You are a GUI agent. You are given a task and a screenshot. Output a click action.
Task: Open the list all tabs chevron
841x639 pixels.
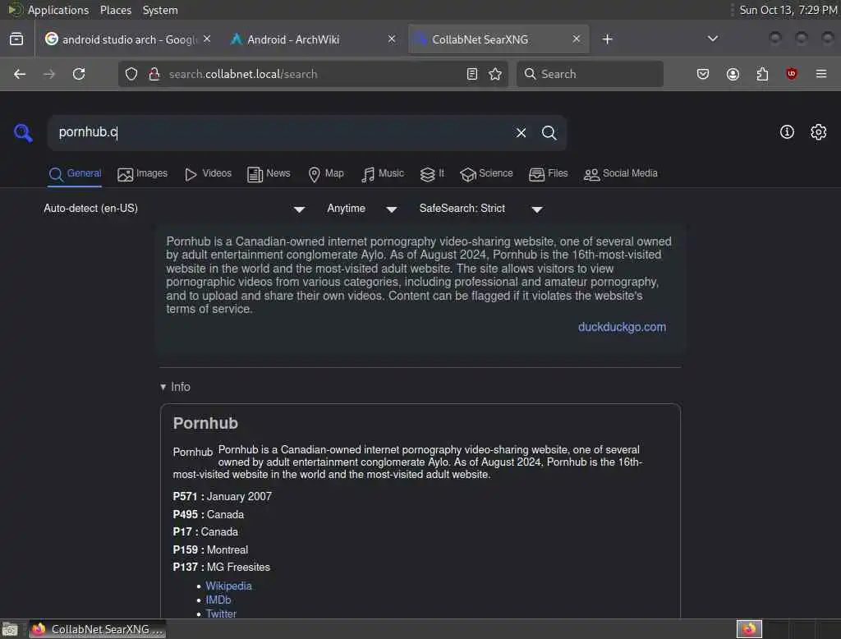pyautogui.click(x=712, y=39)
